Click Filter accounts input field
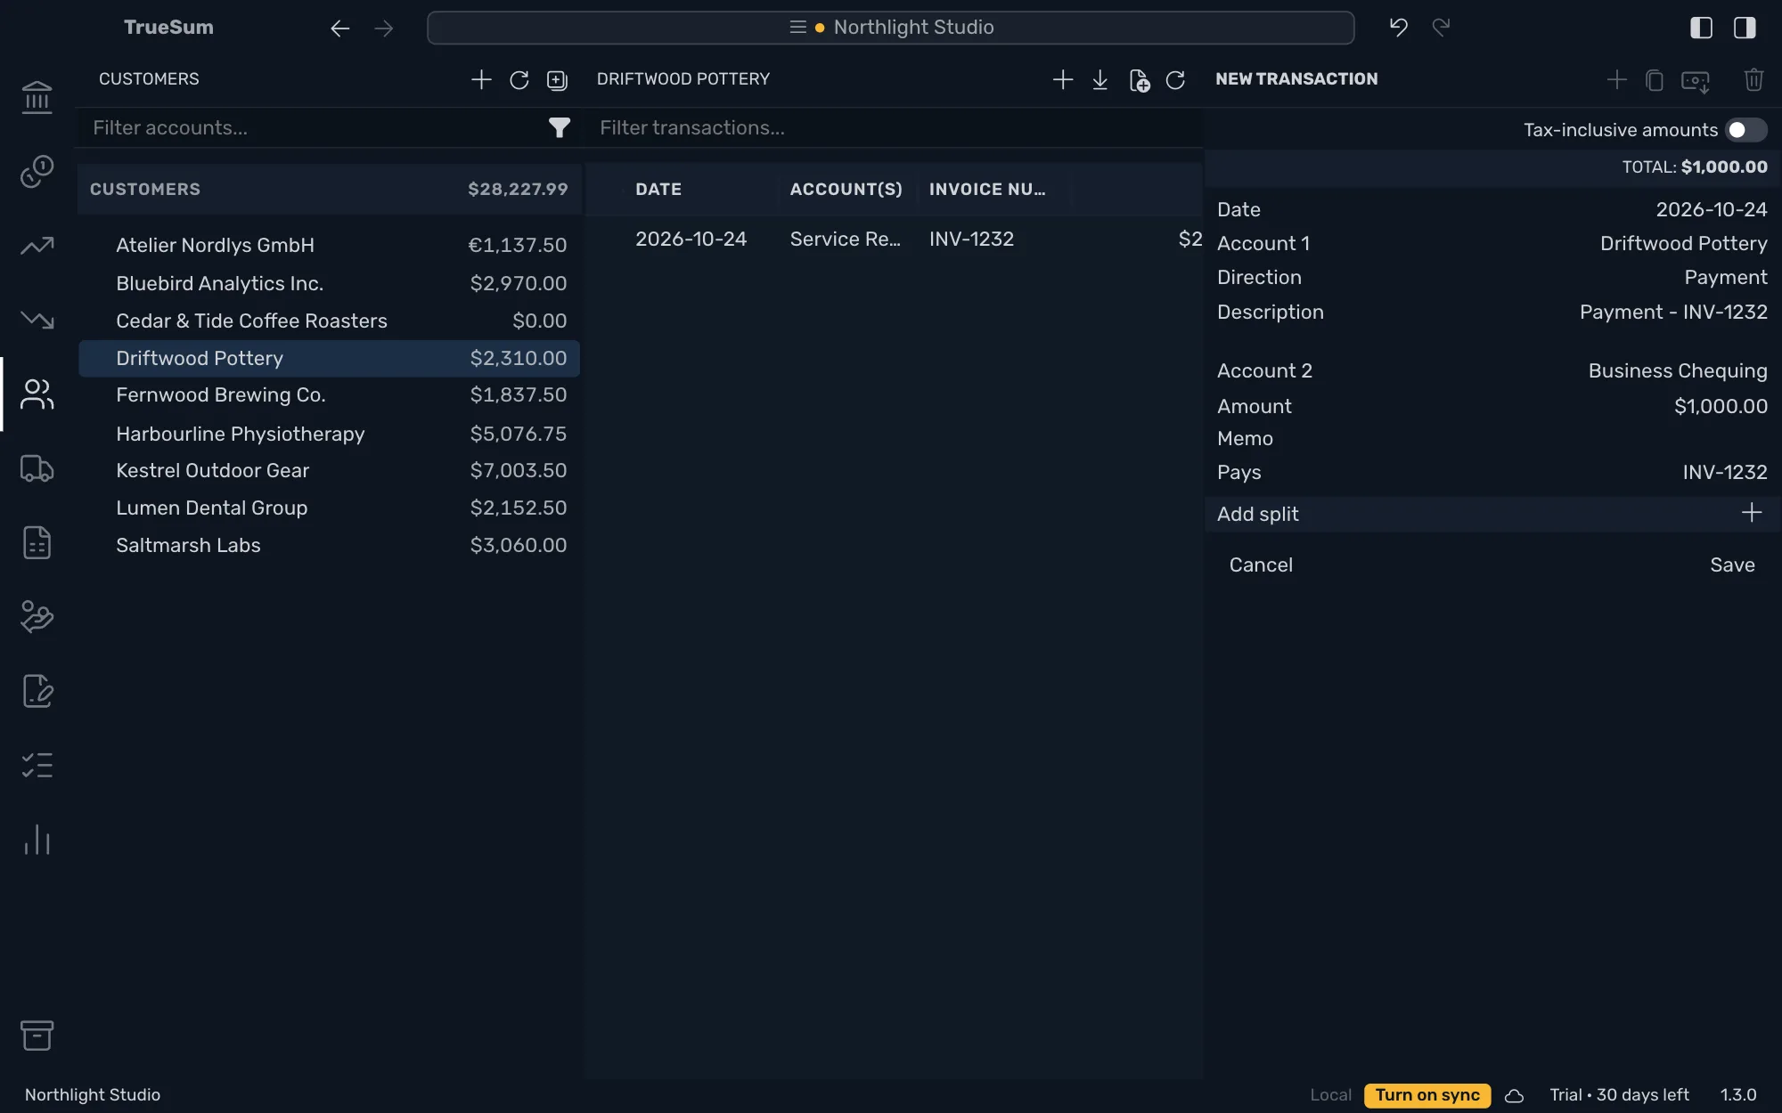 [312, 128]
